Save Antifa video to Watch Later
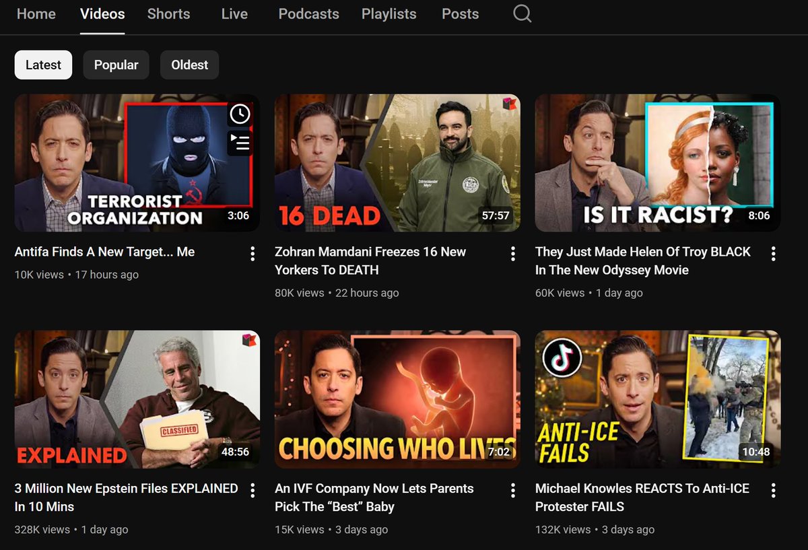The height and width of the screenshot is (550, 808). click(x=240, y=114)
